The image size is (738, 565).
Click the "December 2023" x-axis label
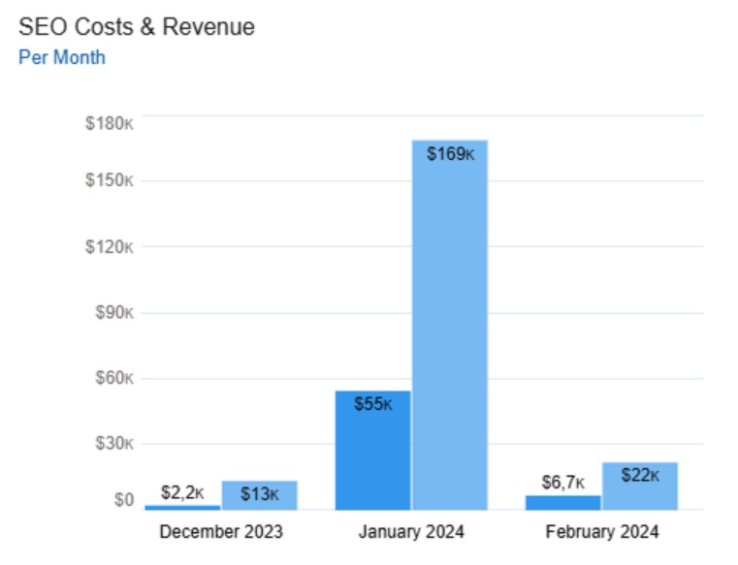pos(221,532)
